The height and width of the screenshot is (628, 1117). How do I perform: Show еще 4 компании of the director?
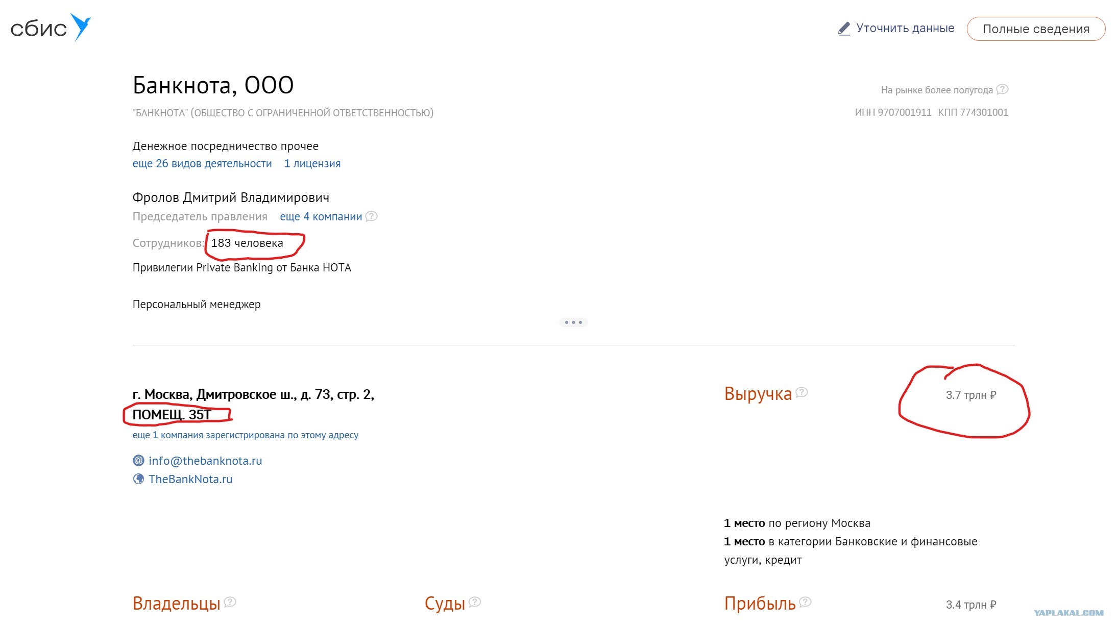(x=321, y=217)
